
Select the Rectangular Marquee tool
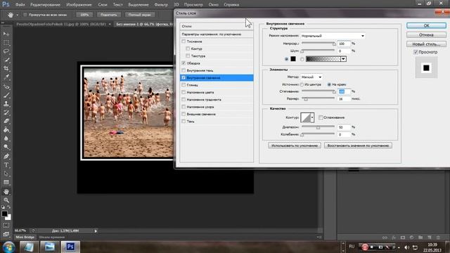pos(6,43)
